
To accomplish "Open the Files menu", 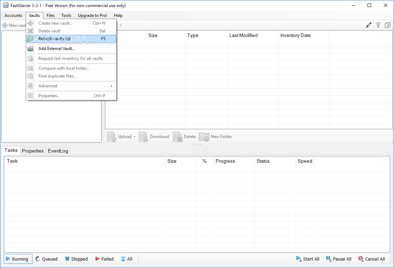I will (x=50, y=15).
